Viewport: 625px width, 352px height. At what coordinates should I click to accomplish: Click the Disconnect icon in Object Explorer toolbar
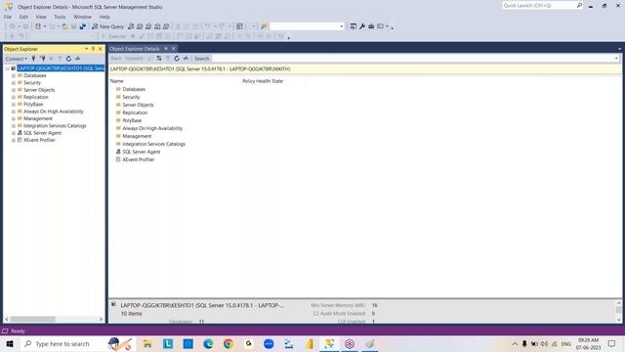tap(43, 59)
